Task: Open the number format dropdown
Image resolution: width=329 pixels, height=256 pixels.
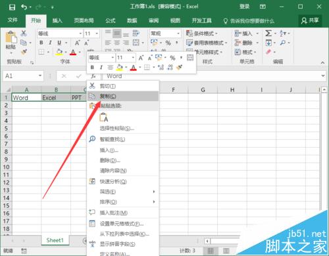Action: 178,33
